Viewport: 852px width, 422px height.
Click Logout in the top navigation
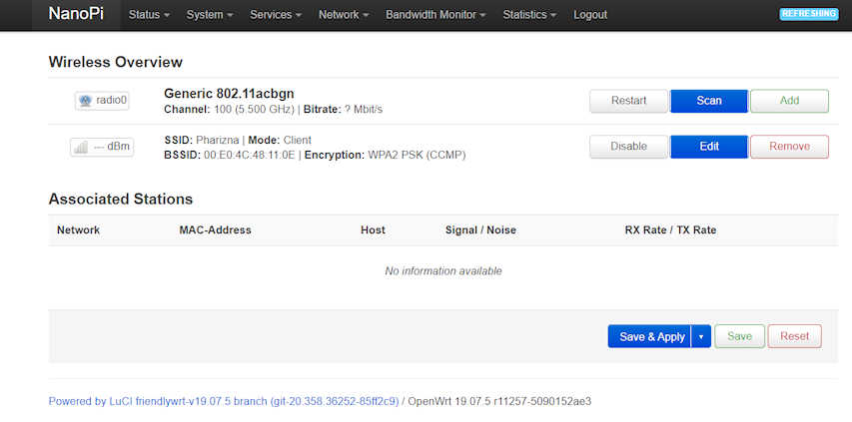pyautogui.click(x=590, y=15)
